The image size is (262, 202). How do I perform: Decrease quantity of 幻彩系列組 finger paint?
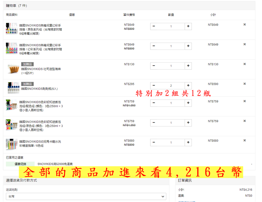pos(154,46)
